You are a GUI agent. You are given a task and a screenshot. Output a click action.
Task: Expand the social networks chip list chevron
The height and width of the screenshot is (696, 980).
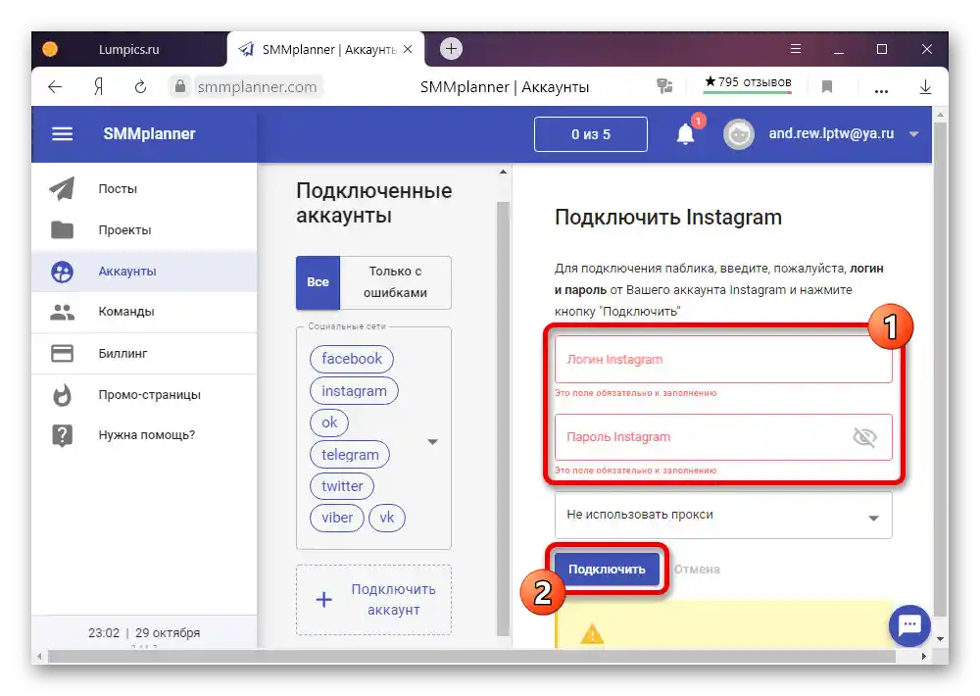pyautogui.click(x=432, y=442)
